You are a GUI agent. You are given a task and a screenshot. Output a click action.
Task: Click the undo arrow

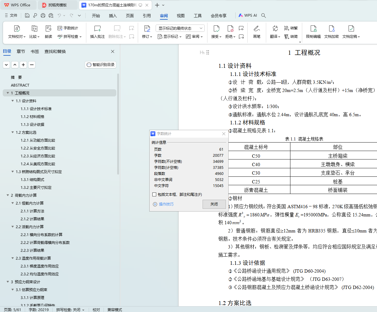59,15
